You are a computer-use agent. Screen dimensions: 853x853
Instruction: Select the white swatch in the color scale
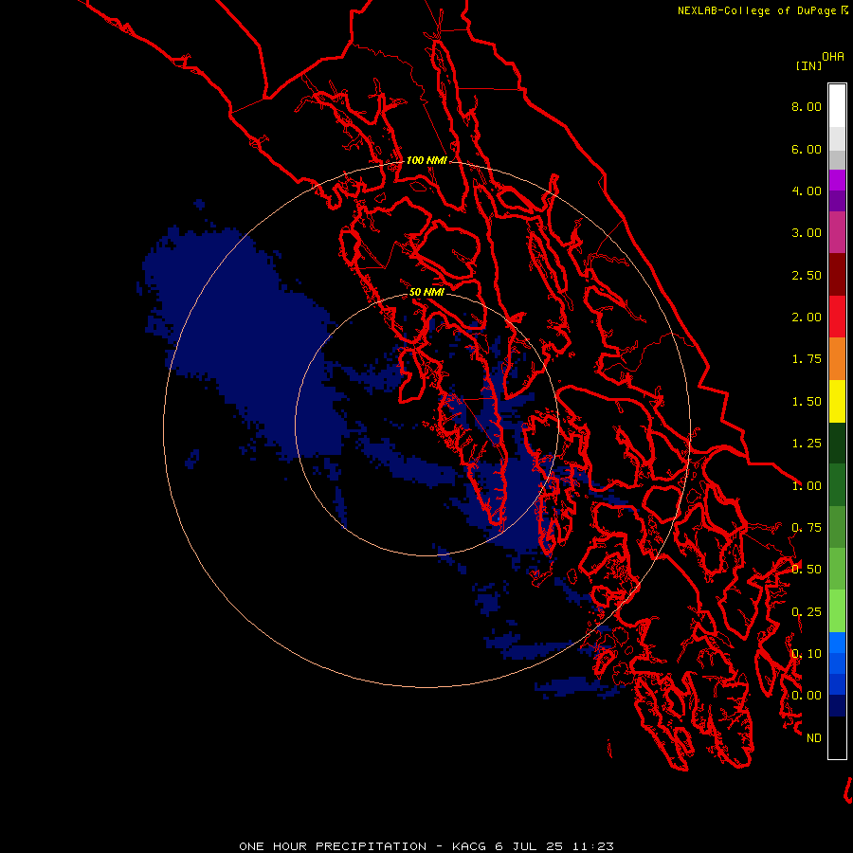837,106
